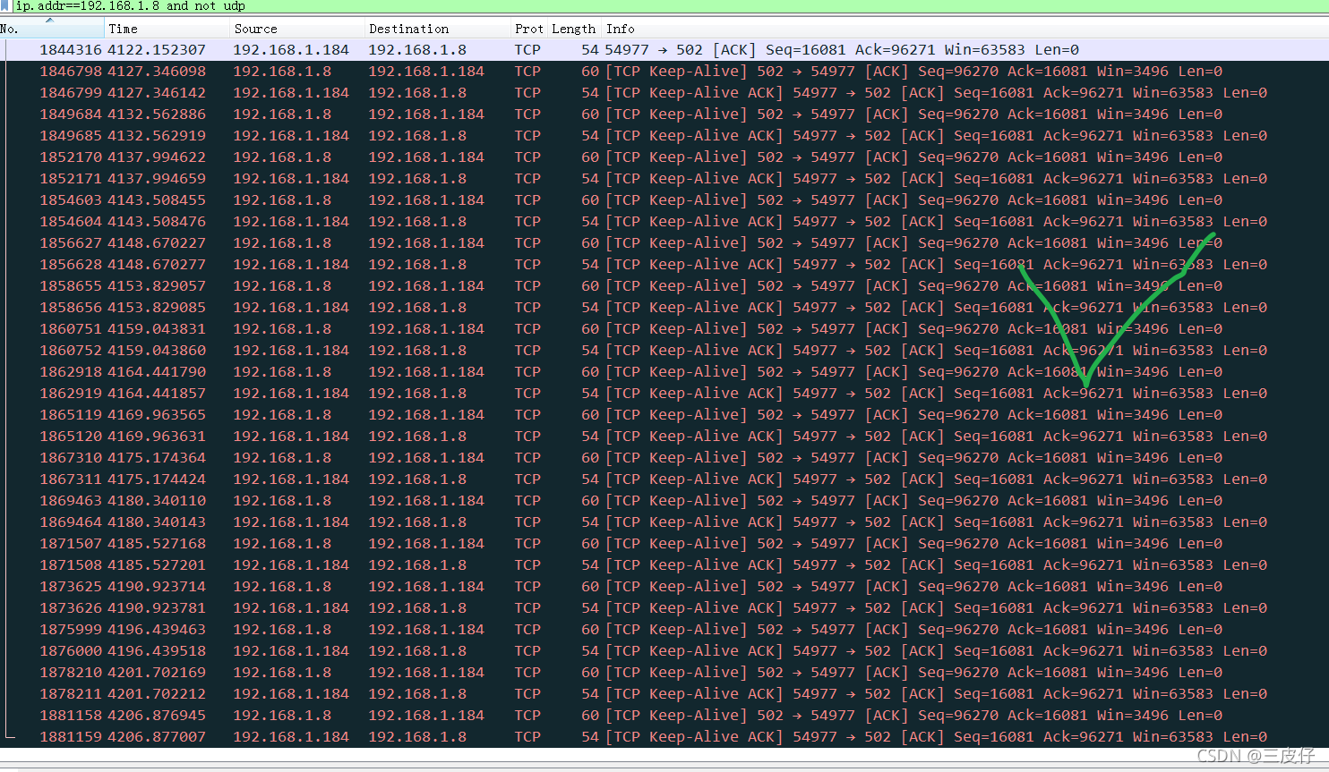Select packet number 1862918
The width and height of the screenshot is (1329, 772).
tap(664, 372)
